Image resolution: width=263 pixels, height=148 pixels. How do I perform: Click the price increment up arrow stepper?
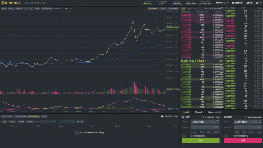[x=218, y=120]
